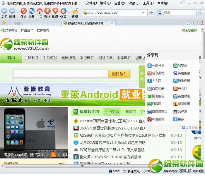The height and width of the screenshot is (177, 205).
Task: Open 快速娱乐 in the status bar
Action: point(131,171)
